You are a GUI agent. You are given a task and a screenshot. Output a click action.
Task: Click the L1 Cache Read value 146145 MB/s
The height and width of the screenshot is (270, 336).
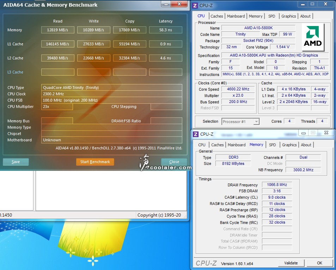pyautogui.click(x=57, y=44)
